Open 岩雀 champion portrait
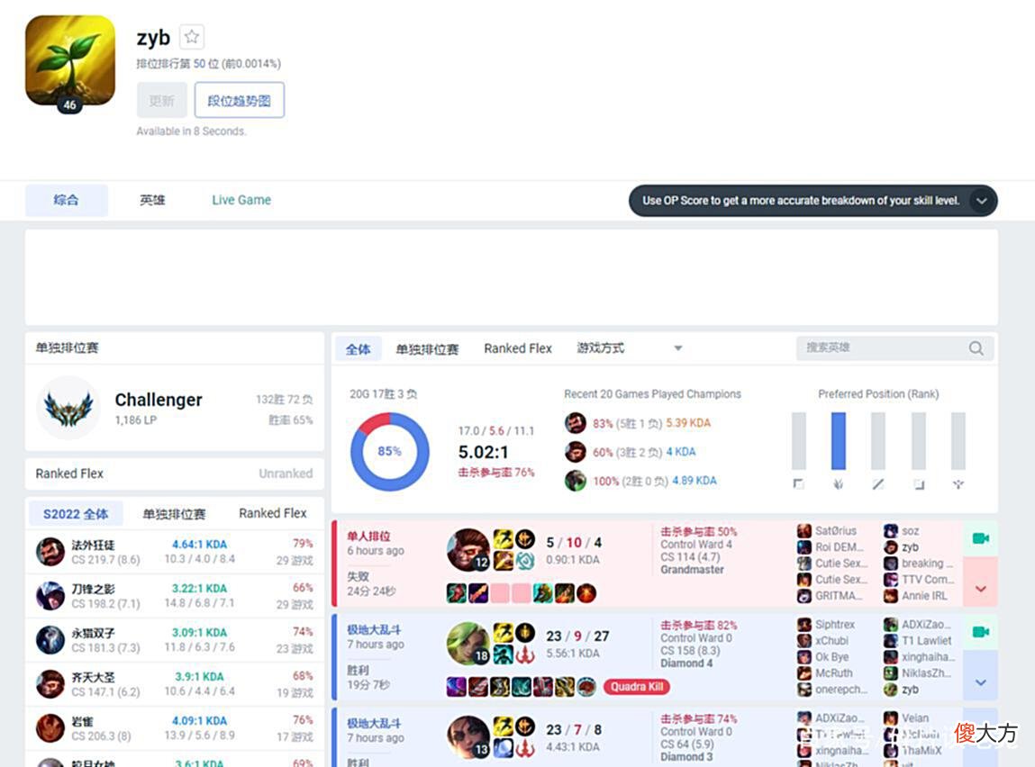This screenshot has height=767, width=1035. click(x=50, y=728)
